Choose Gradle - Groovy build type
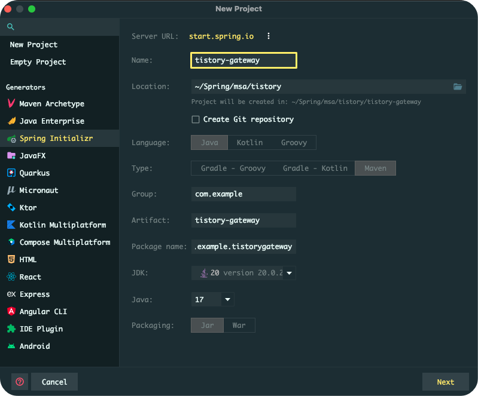478x396 pixels. click(x=233, y=168)
